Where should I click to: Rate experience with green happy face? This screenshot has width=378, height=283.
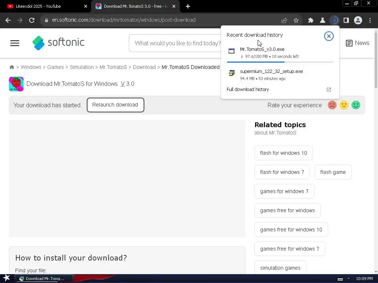(356, 105)
